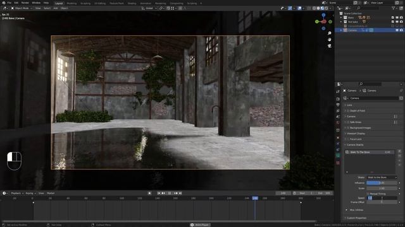Switch to the Layout workspace tab

coord(59,3)
